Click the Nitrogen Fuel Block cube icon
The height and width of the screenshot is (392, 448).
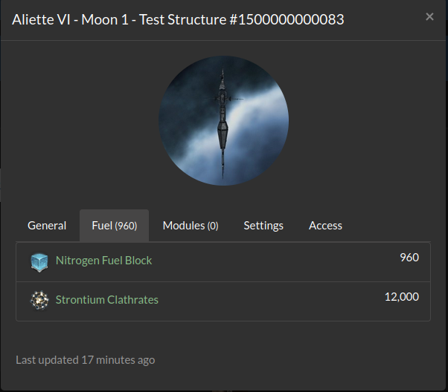[39, 261]
